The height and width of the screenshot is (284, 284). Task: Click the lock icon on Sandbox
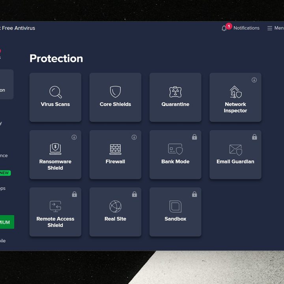(x=194, y=194)
